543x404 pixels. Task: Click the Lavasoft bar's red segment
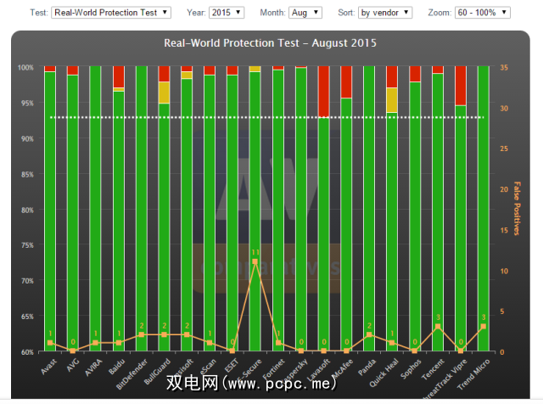click(324, 92)
